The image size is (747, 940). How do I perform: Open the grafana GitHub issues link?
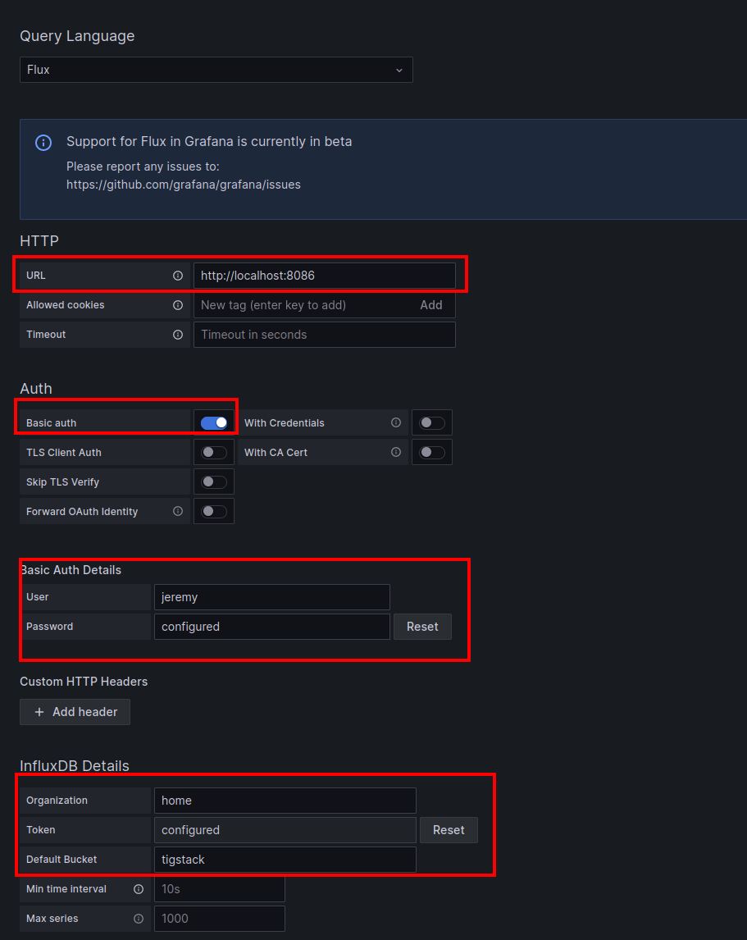coord(183,184)
